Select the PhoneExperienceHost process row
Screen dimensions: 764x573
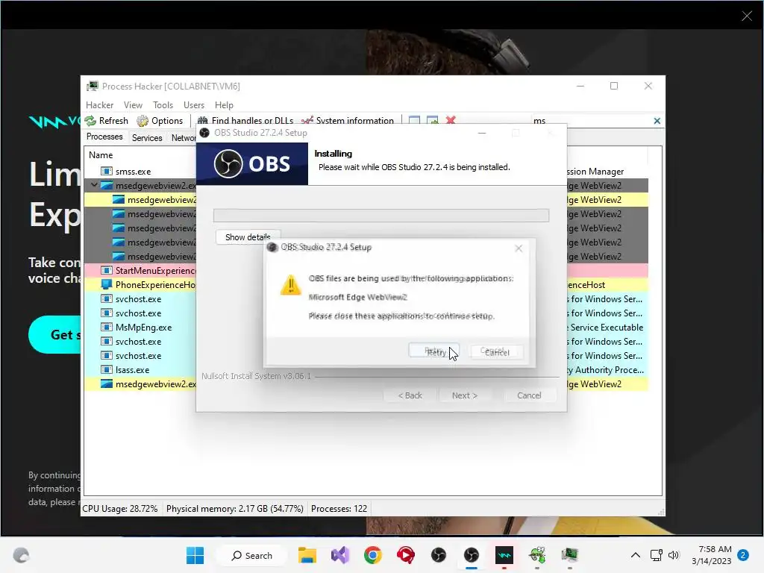pos(366,284)
